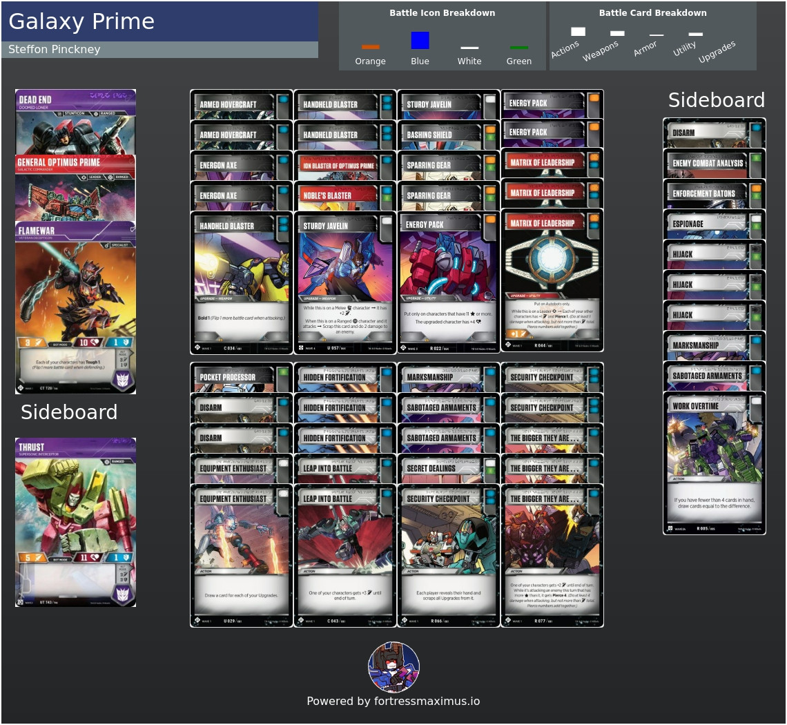Open Leap Into Battle card with full artwork
This screenshot has height=725, width=787.
point(344,555)
